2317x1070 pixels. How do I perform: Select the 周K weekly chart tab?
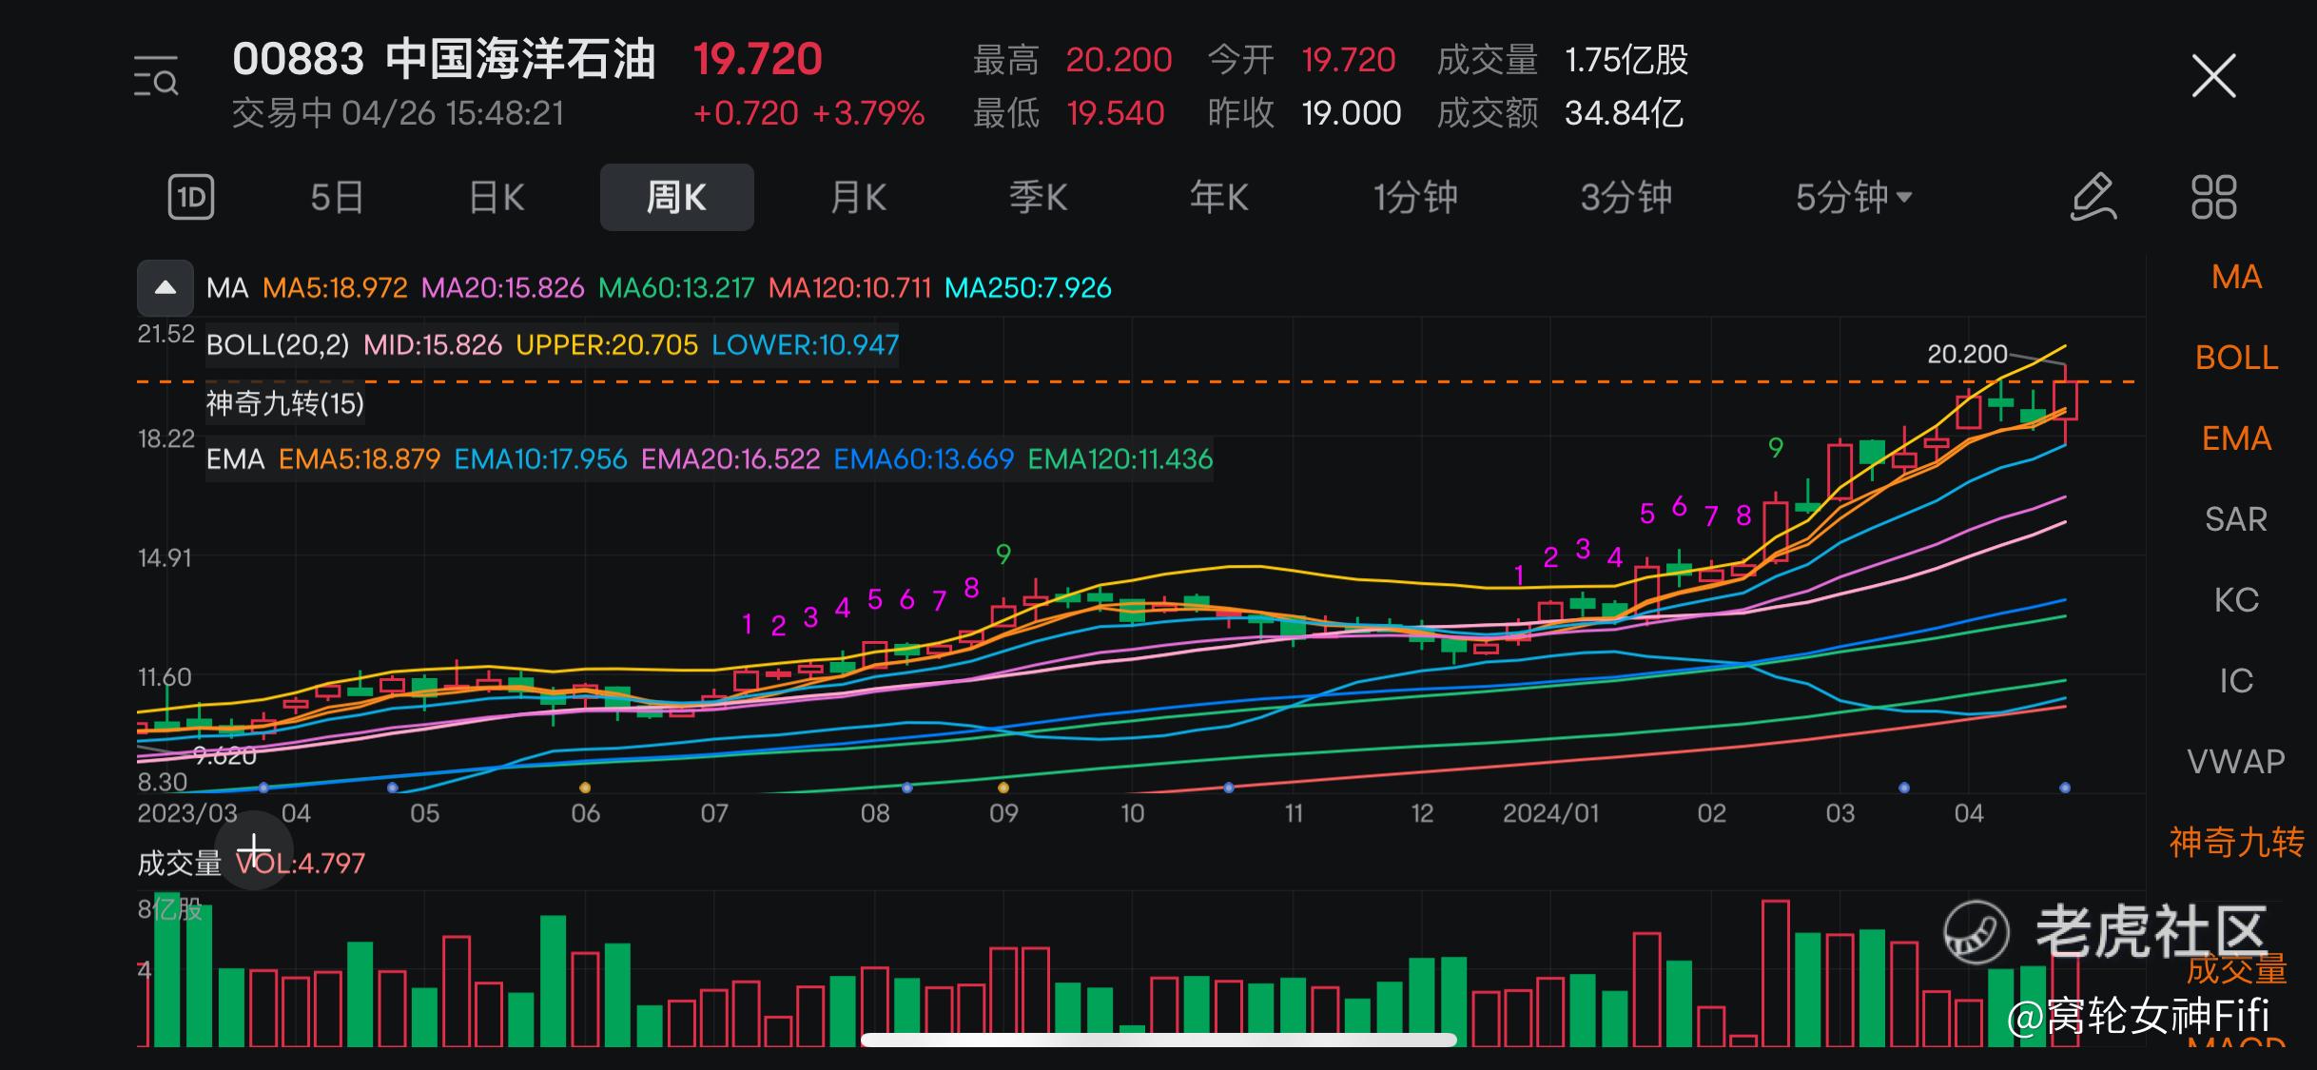[676, 198]
